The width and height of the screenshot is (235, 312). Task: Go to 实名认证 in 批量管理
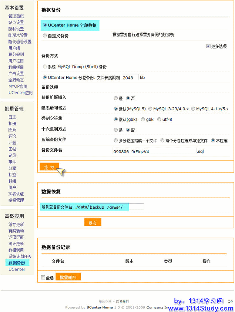[16, 194]
